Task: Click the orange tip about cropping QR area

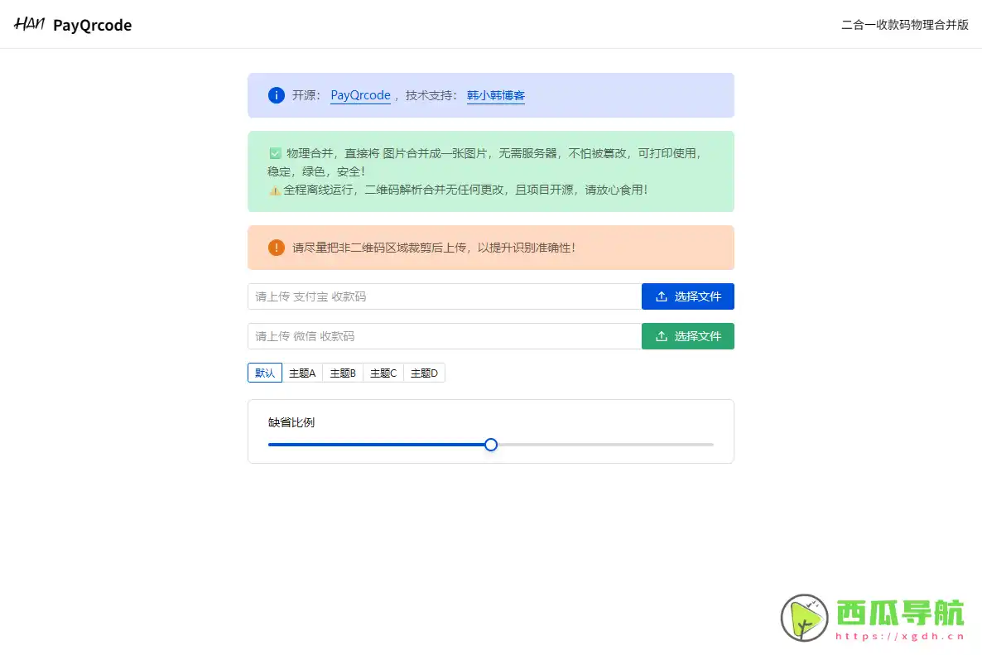Action: pyautogui.click(x=433, y=248)
